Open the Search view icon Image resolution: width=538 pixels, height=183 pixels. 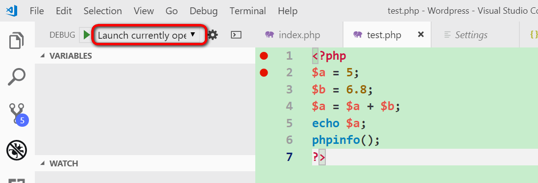point(17,77)
